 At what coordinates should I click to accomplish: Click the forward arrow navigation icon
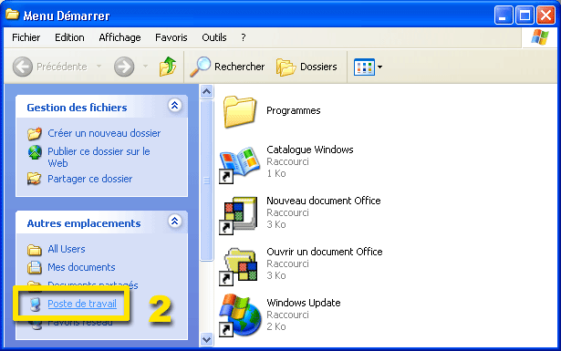point(124,67)
